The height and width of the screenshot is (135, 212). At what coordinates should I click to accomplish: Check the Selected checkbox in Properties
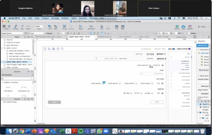[x=199, y=86]
